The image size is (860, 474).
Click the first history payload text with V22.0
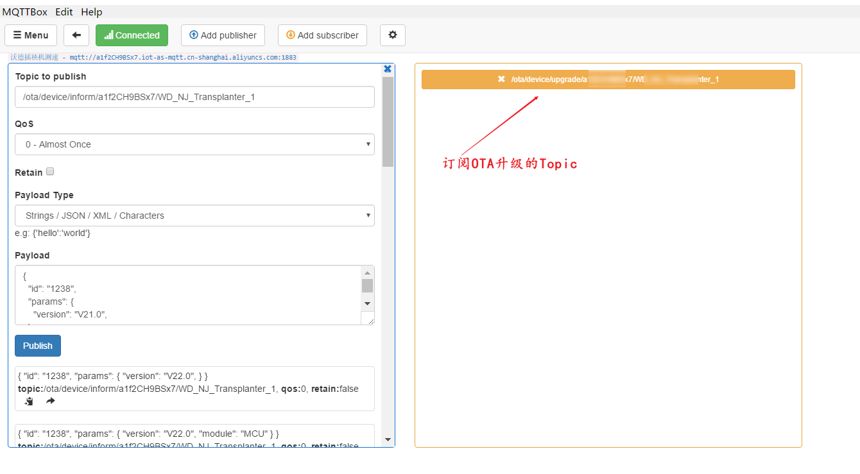[113, 376]
